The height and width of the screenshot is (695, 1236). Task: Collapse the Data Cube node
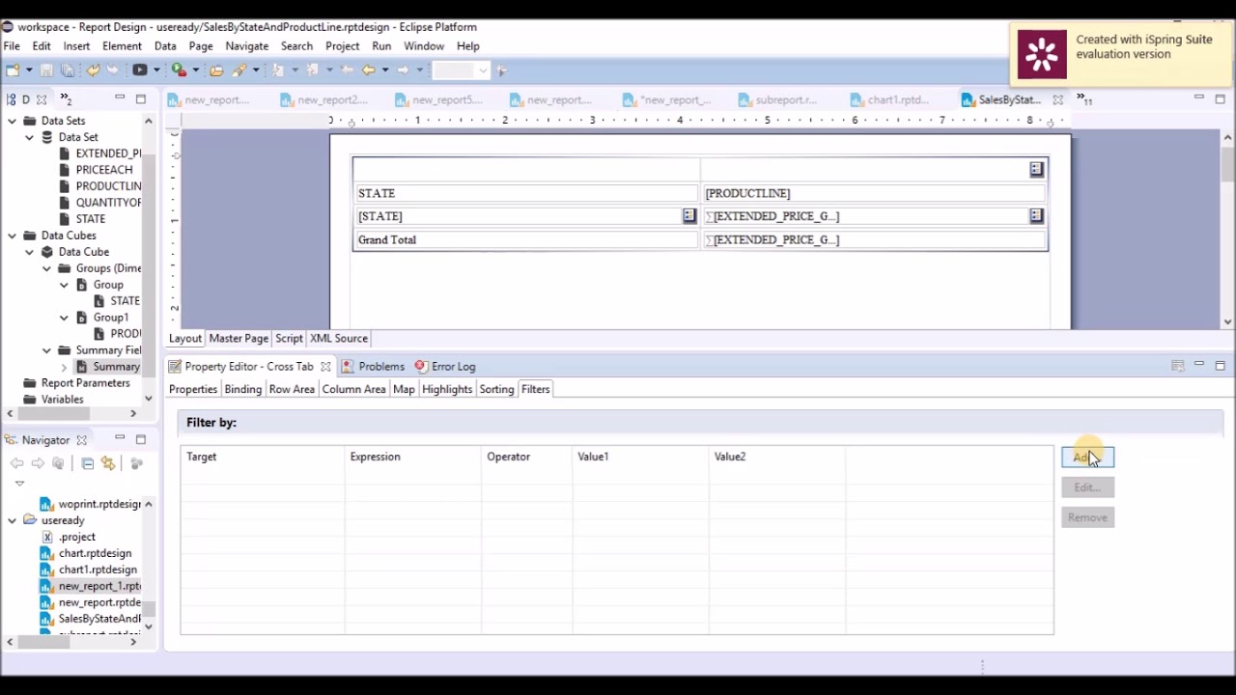pos(30,252)
